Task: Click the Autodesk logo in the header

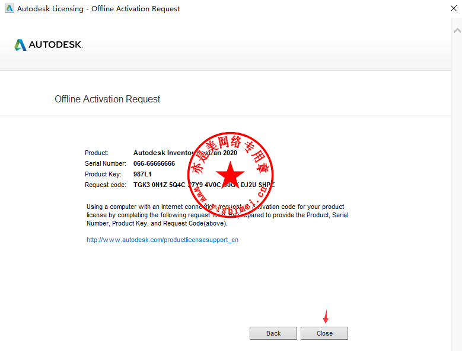Action: coord(49,44)
